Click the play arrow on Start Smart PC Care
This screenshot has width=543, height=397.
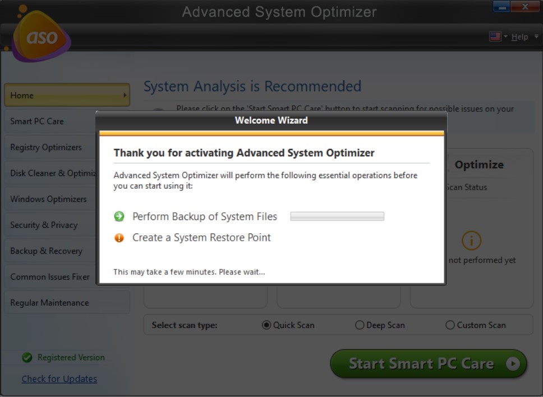click(x=513, y=364)
